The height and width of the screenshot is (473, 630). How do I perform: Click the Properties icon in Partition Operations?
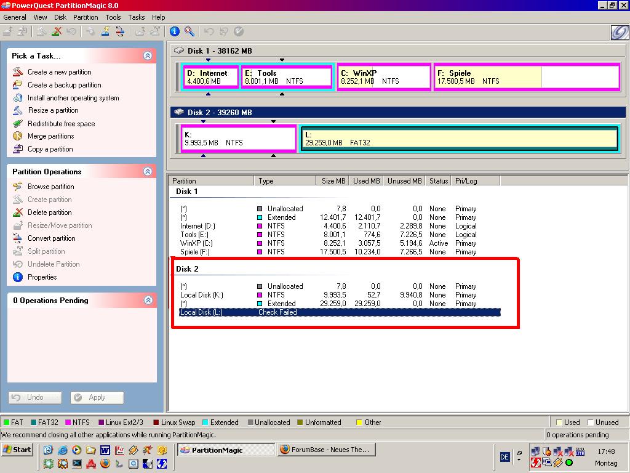pyautogui.click(x=18, y=277)
